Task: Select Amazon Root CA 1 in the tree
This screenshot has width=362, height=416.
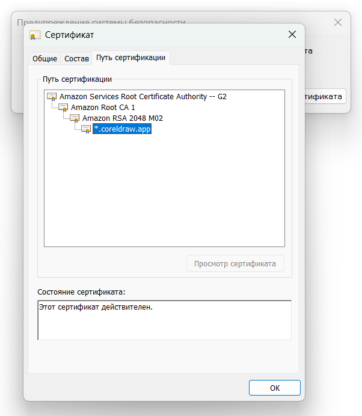Action: tap(103, 108)
